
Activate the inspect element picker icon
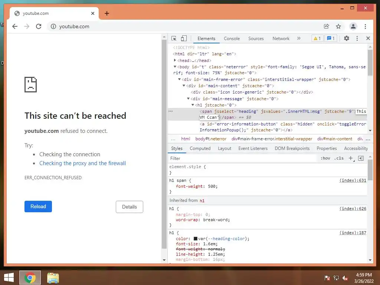(174, 38)
